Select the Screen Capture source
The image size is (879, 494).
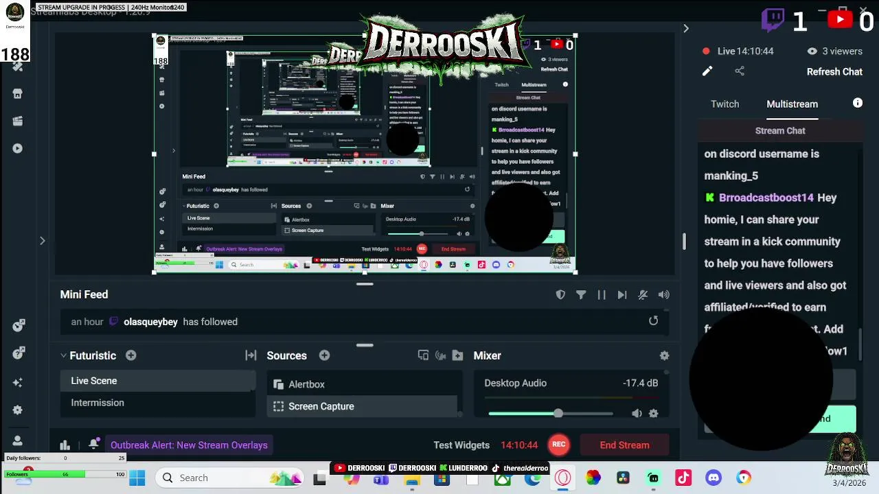(362, 406)
